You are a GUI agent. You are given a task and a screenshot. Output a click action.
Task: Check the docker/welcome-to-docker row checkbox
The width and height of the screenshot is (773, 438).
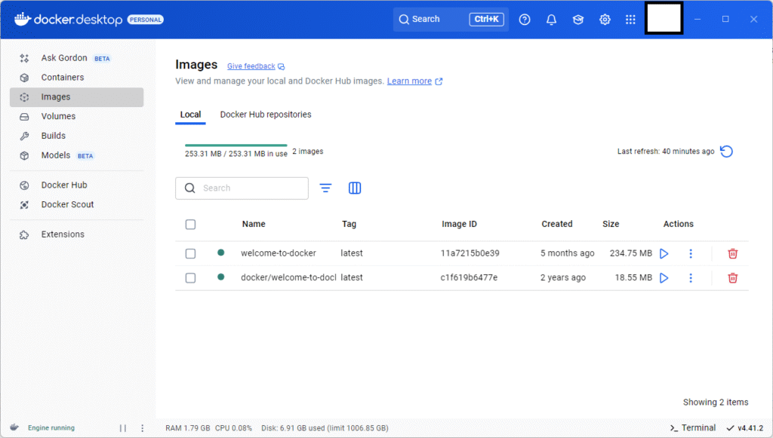tap(190, 278)
